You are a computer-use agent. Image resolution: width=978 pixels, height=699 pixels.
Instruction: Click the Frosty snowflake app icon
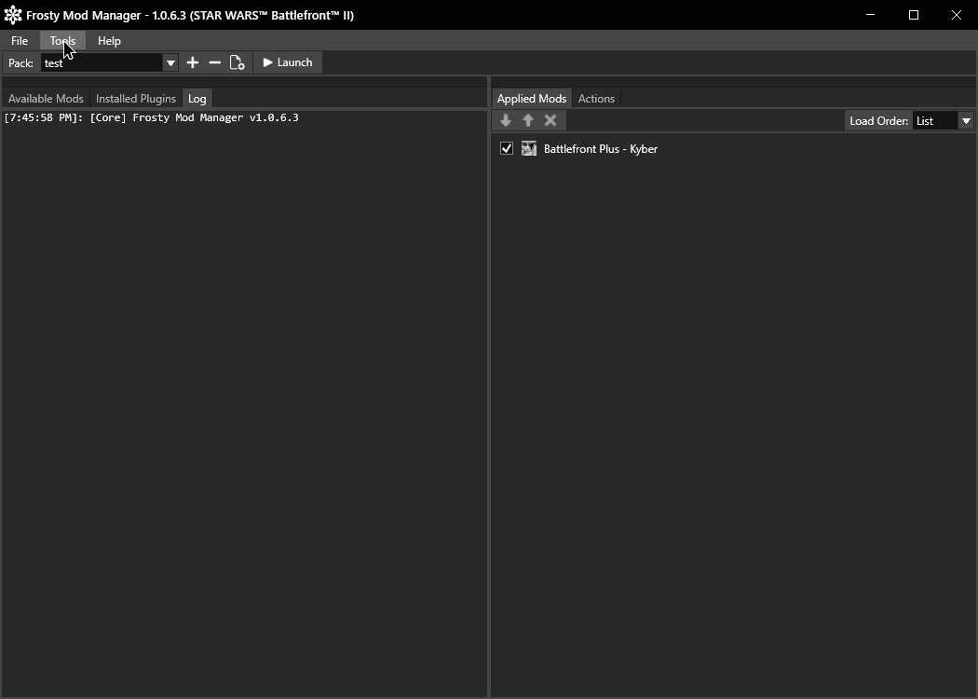pos(12,15)
